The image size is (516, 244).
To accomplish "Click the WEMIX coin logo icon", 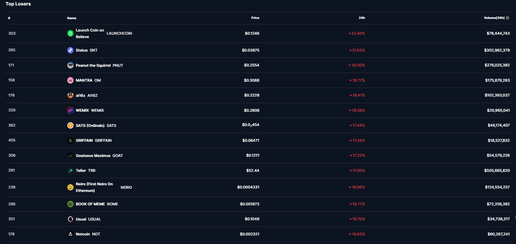I will click(x=70, y=111).
